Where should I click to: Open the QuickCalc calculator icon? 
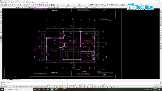click(51, 5)
